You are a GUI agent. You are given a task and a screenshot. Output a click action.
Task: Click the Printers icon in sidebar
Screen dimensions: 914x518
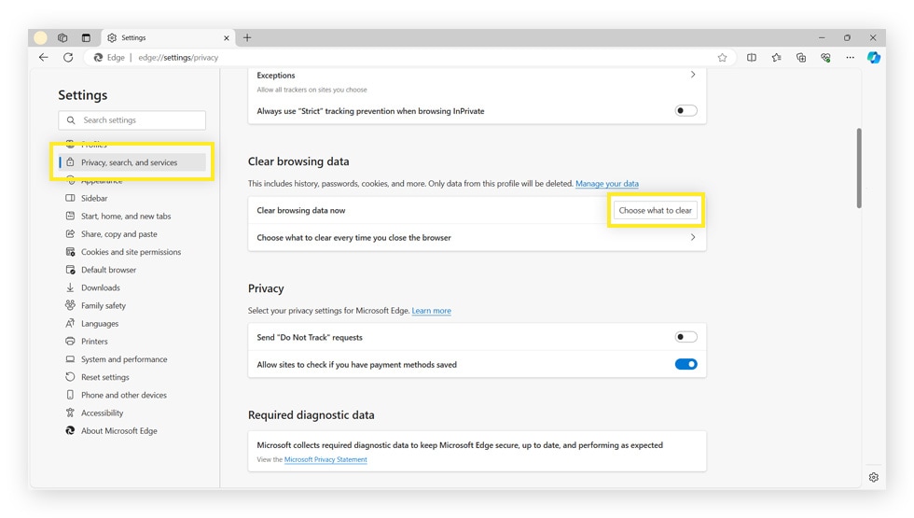(x=70, y=342)
